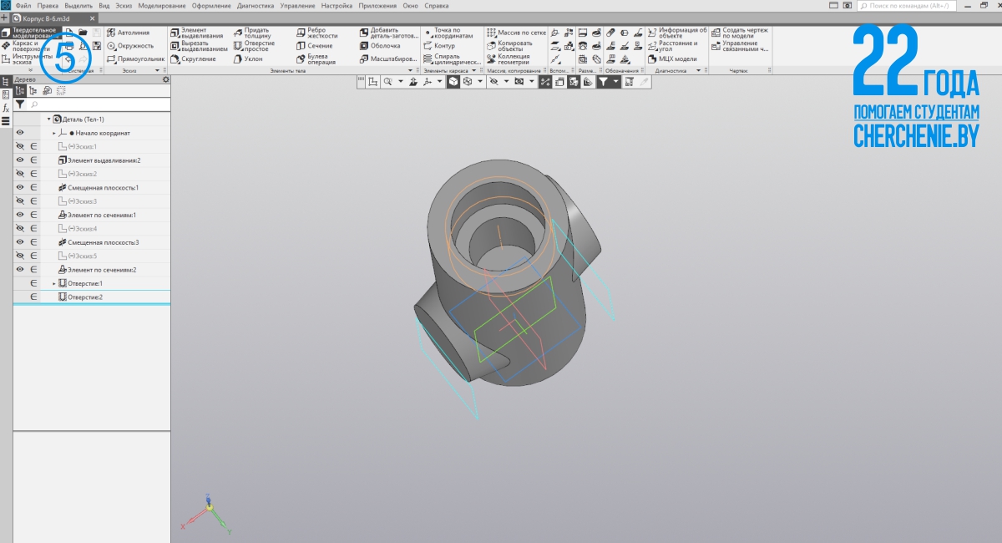This screenshot has width=1002, height=543.
Task: Open the Дерево panel settings gear
Action: [x=165, y=79]
